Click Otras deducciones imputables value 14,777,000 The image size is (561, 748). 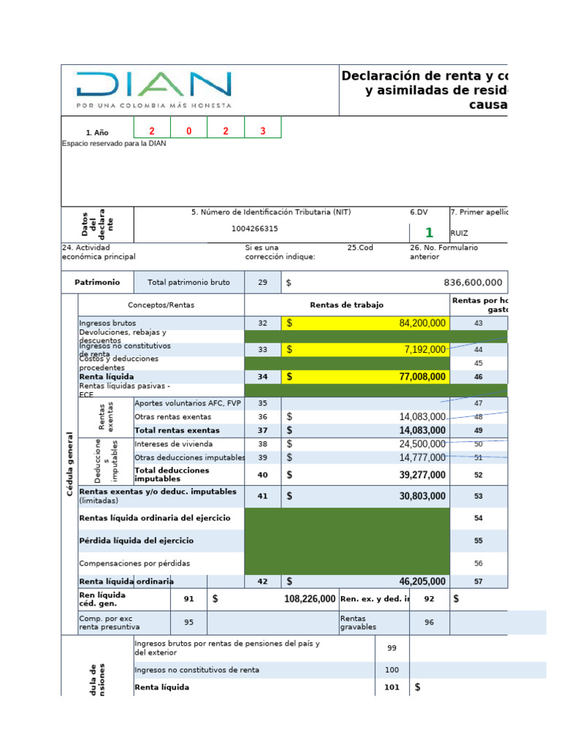(x=365, y=457)
